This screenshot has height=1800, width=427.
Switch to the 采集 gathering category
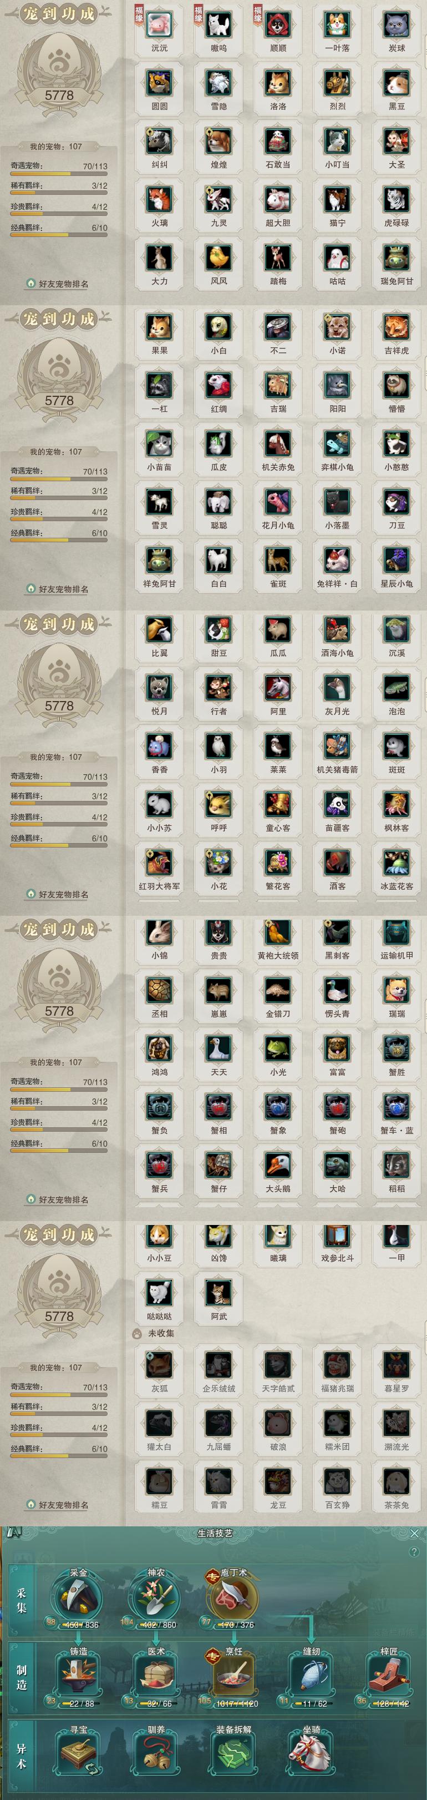(x=21, y=1600)
